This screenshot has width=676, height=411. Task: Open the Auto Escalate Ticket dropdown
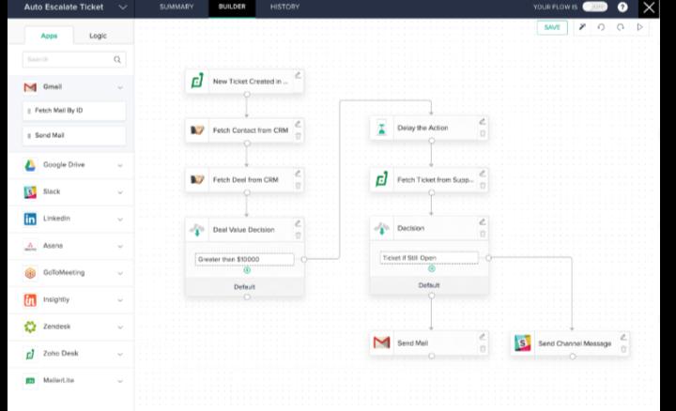coord(123,8)
